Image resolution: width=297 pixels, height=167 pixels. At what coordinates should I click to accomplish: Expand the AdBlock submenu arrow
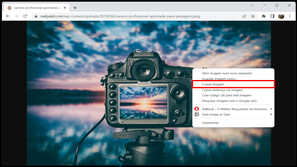(x=271, y=109)
